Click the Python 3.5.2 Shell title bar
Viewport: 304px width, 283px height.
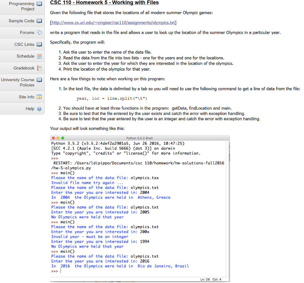pyautogui.click(x=140, y=138)
